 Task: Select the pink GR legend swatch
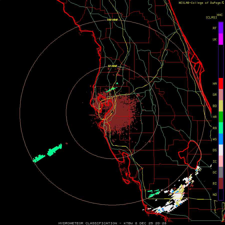click(x=221, y=95)
